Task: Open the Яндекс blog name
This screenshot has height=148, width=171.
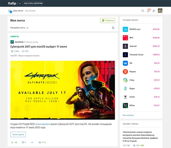Action: pos(133,72)
